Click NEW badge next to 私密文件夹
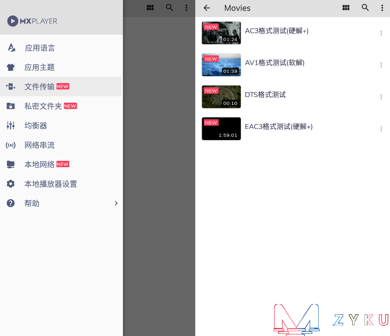390x336 pixels. coord(70,106)
